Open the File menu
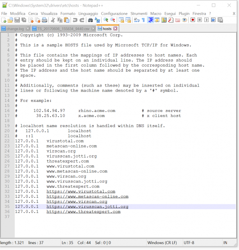 tap(4, 14)
